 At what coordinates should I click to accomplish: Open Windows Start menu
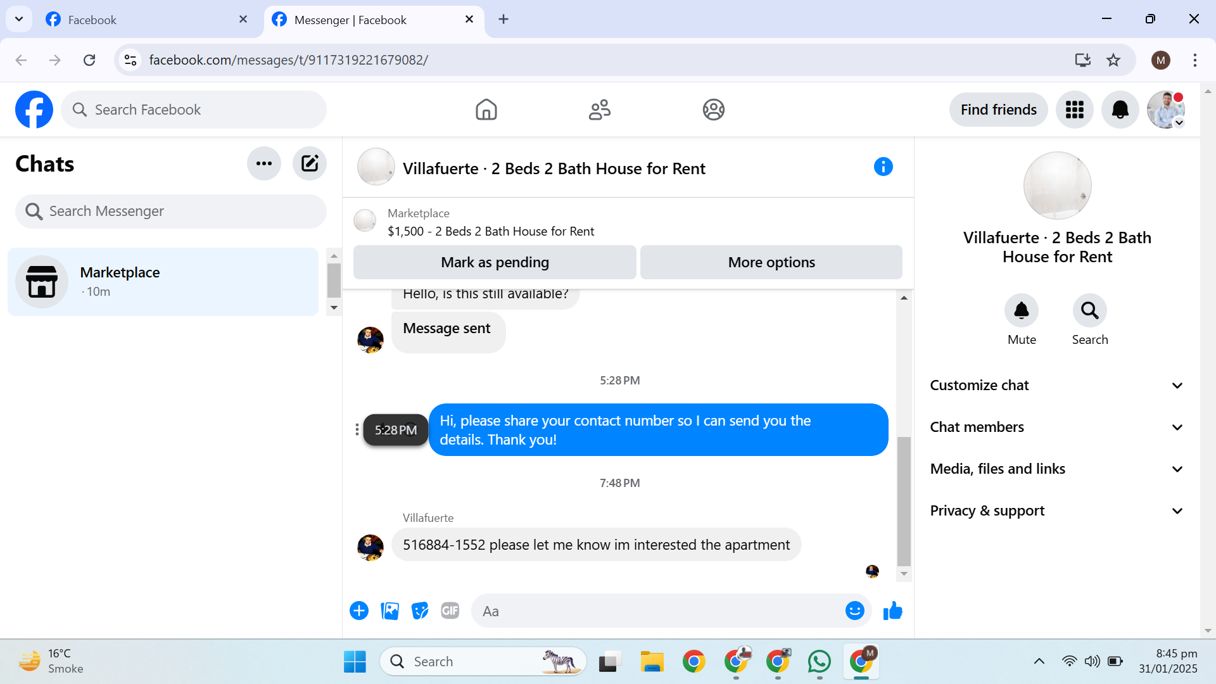tap(355, 662)
